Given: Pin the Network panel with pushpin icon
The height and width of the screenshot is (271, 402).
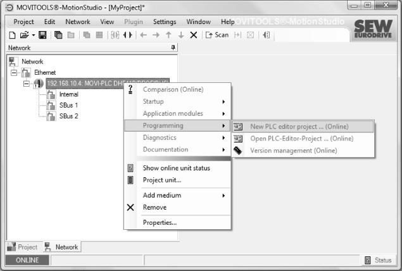Looking at the screenshot, I should [x=173, y=47].
